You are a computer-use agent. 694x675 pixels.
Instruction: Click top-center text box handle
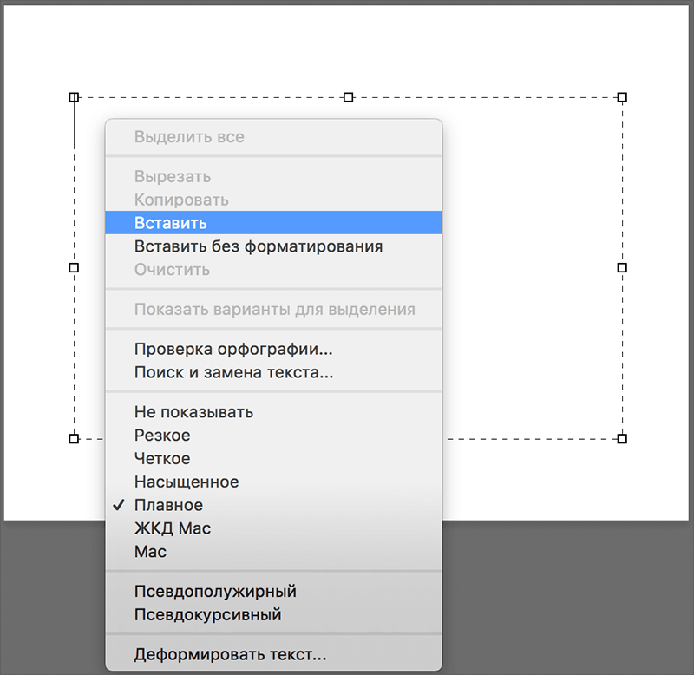(348, 97)
